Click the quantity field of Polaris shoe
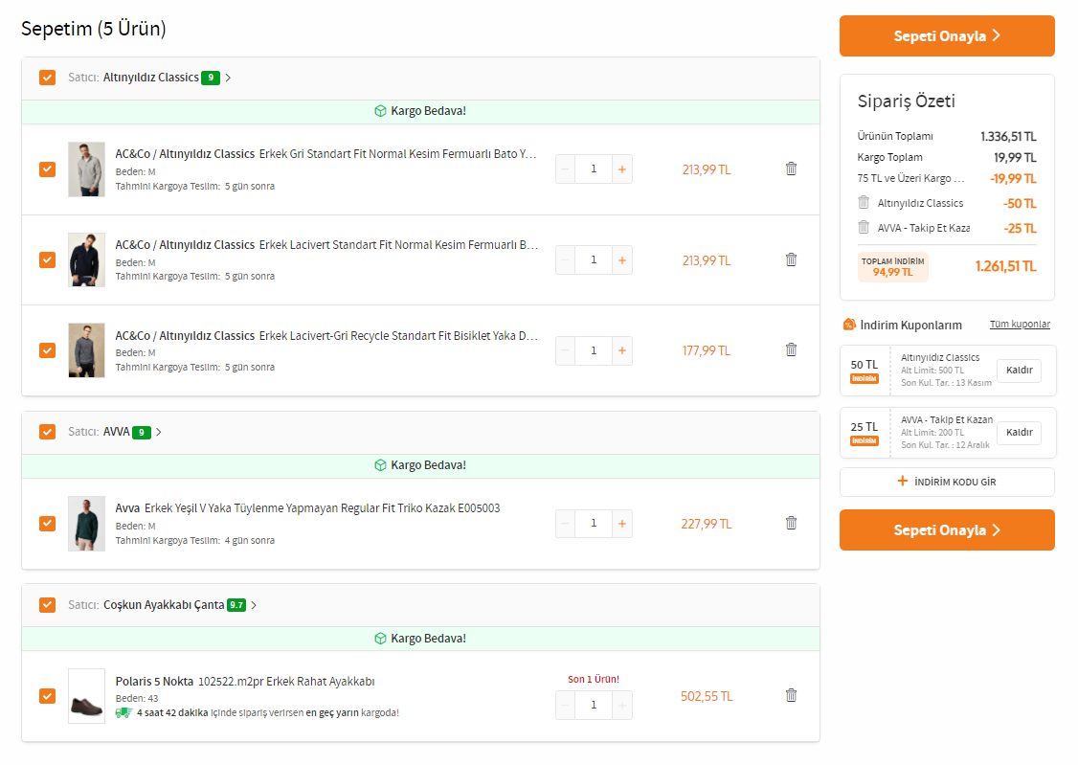1078x765 pixels. [x=594, y=706]
